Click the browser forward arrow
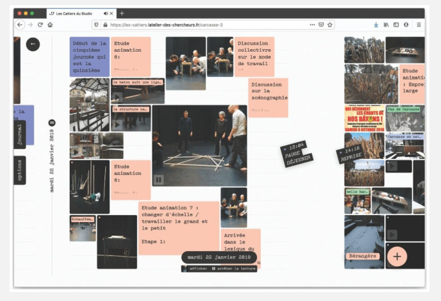The image size is (441, 301). coord(30,25)
